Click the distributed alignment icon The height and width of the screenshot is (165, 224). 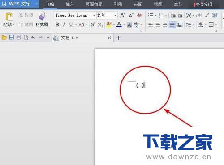point(180,25)
